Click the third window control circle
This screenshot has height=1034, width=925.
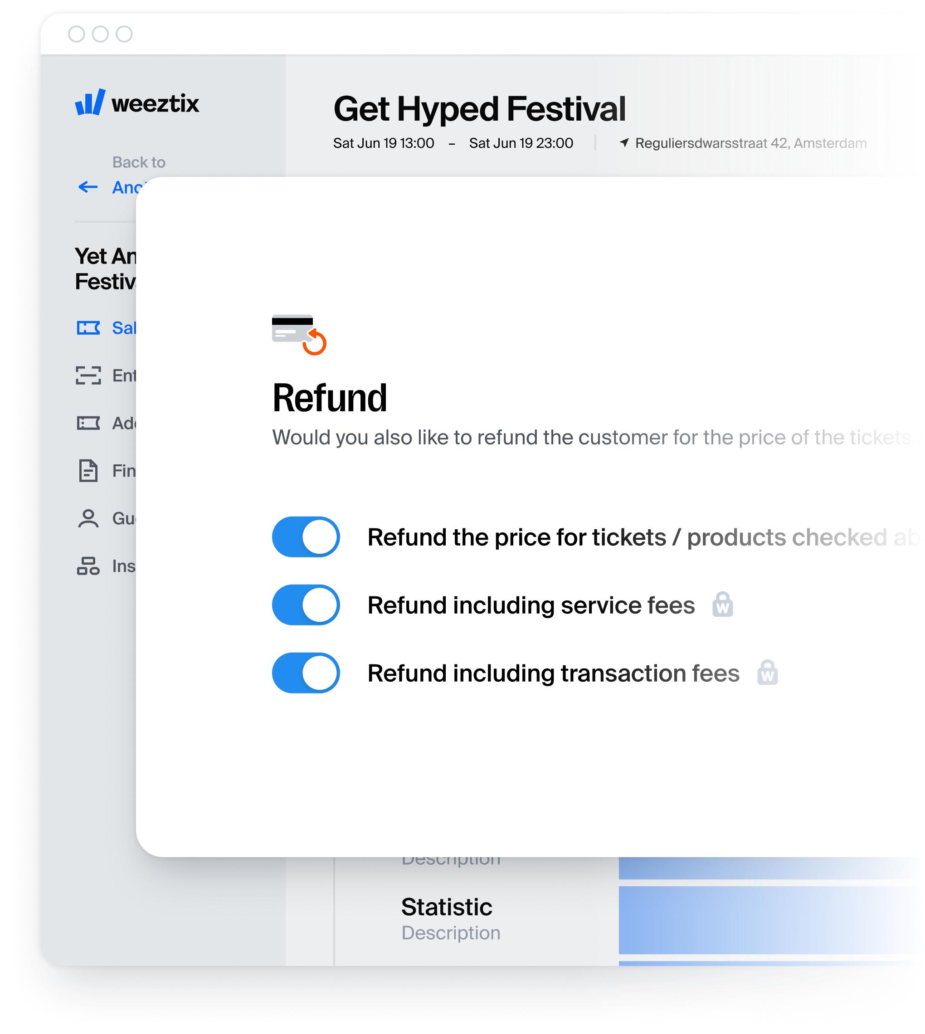pos(124,34)
